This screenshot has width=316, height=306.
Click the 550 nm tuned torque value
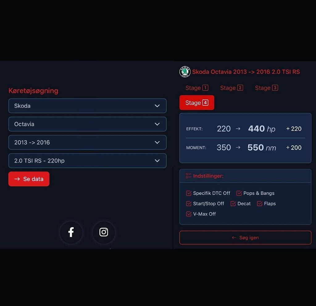click(262, 148)
